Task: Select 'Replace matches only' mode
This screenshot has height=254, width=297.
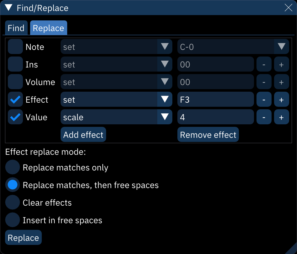Action: tap(12, 167)
